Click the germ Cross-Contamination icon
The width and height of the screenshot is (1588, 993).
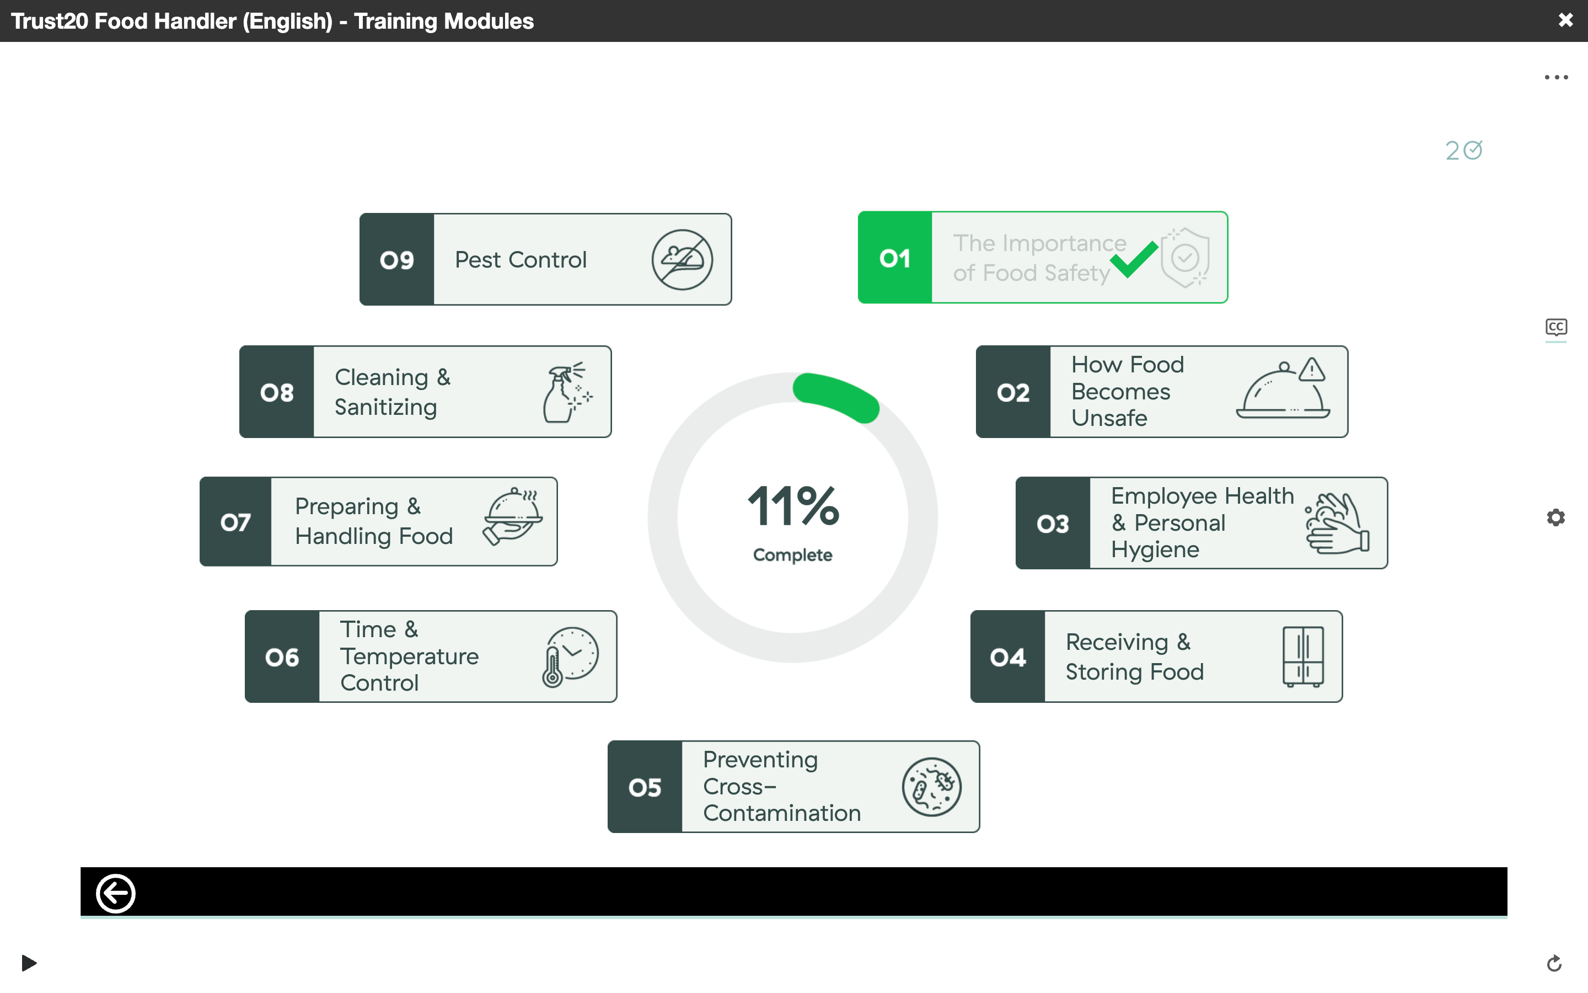click(x=931, y=787)
